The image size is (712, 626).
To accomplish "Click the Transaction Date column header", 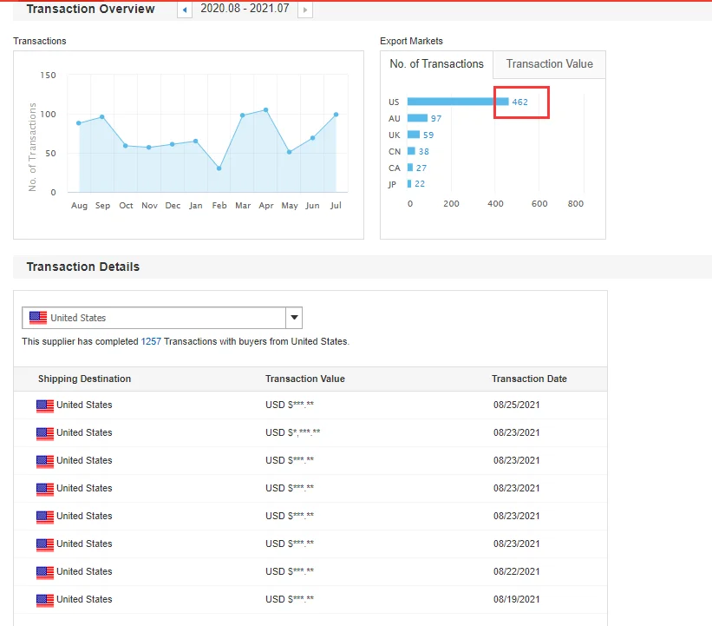I will pos(529,379).
